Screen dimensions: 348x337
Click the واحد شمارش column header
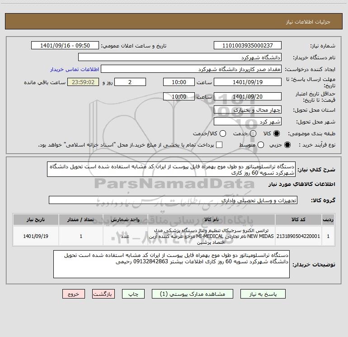[125, 219]
